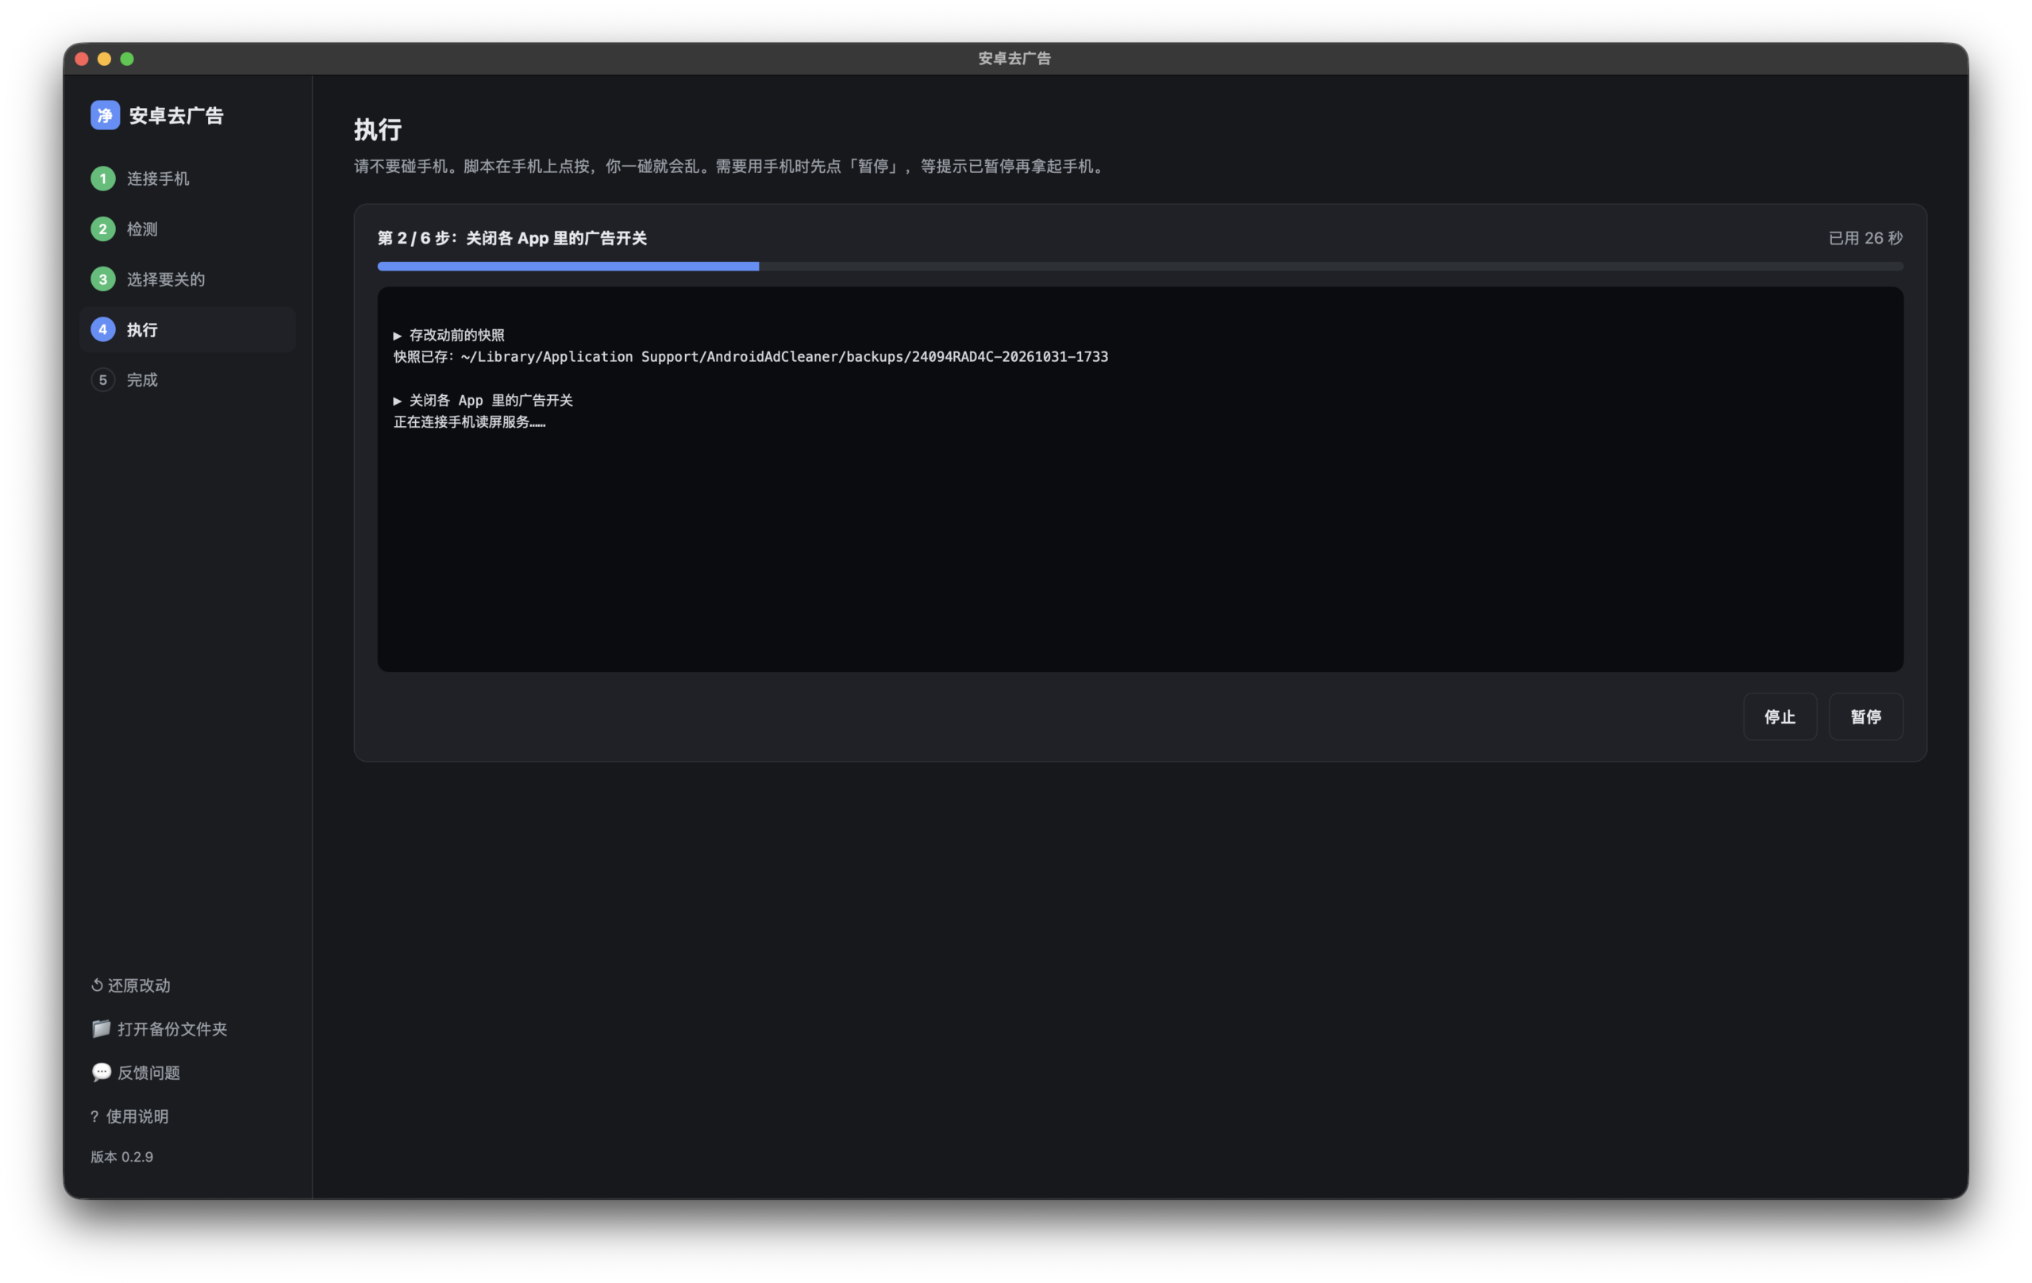Click the question mark icon beside 使用说明

(94, 1117)
